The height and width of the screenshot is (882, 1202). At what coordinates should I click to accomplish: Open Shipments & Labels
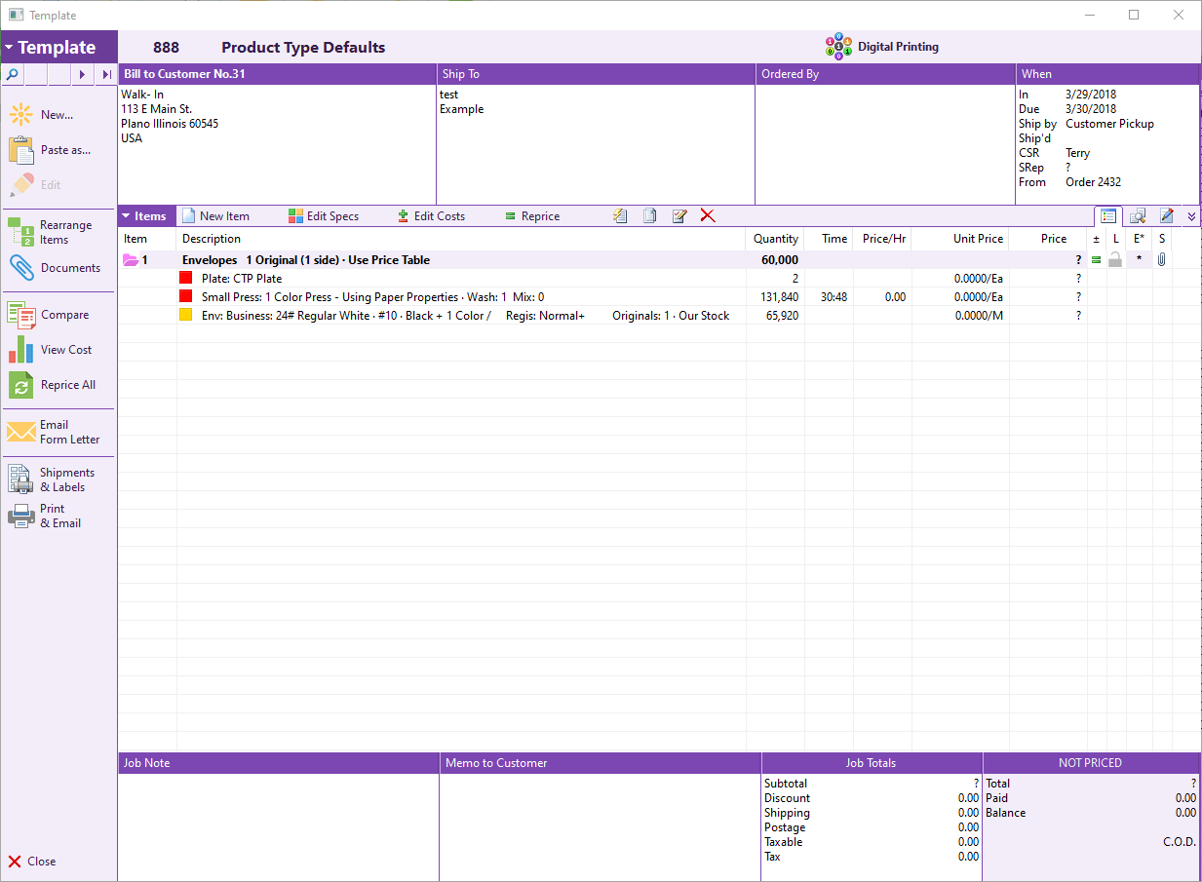20,479
